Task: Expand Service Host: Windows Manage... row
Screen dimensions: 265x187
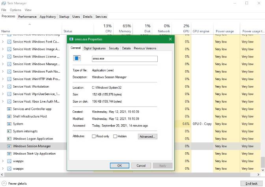Action: pyautogui.click(x=3, y=64)
